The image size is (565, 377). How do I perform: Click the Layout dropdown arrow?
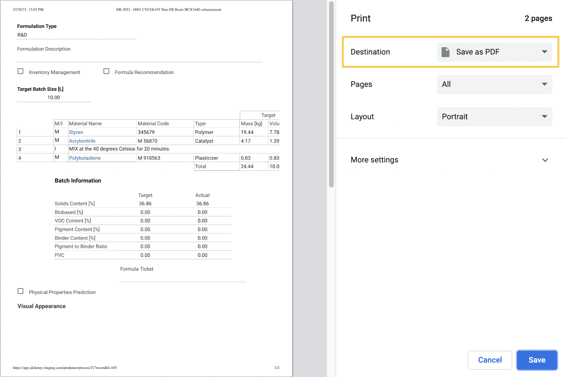[x=545, y=117]
